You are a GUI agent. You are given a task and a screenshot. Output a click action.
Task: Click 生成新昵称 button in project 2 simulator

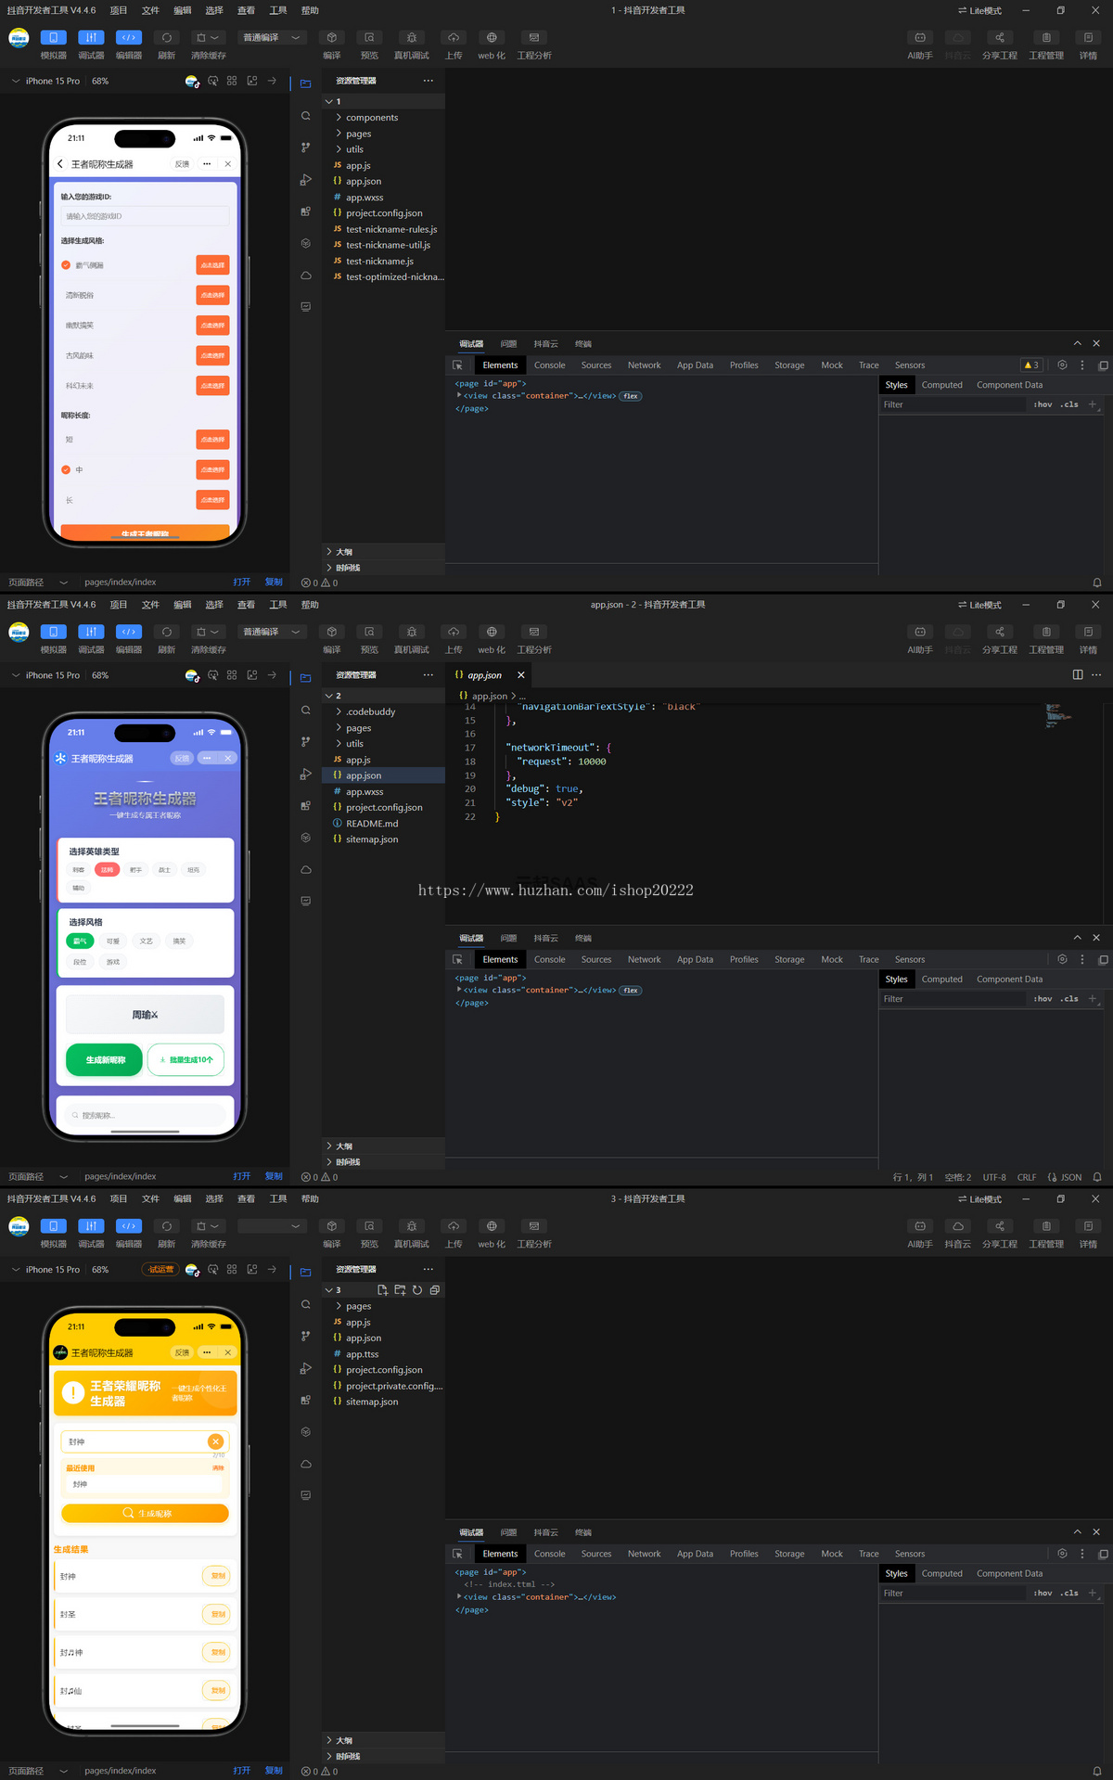coord(105,1060)
